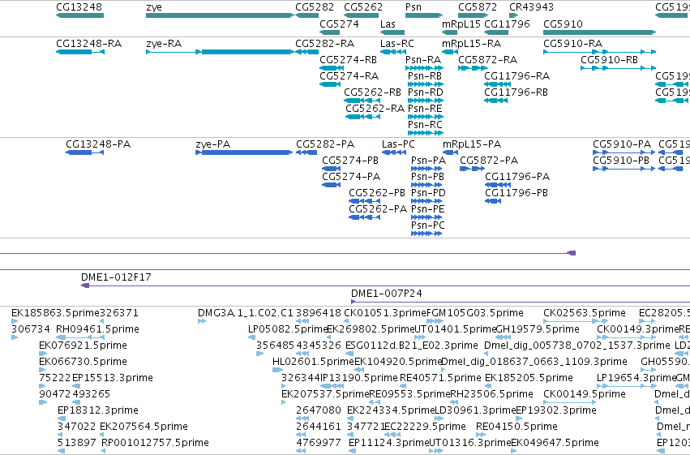Click the CG13248 gene label
Image resolution: width=690 pixels, height=455 pixels.
tap(79, 7)
